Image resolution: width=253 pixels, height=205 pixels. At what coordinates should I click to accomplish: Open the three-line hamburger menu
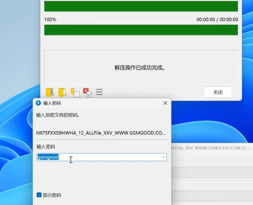click(99, 92)
